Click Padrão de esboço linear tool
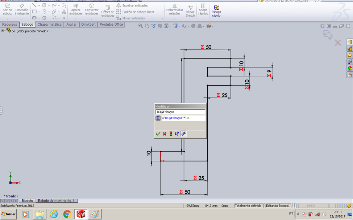The image size is (353, 220). [135, 12]
